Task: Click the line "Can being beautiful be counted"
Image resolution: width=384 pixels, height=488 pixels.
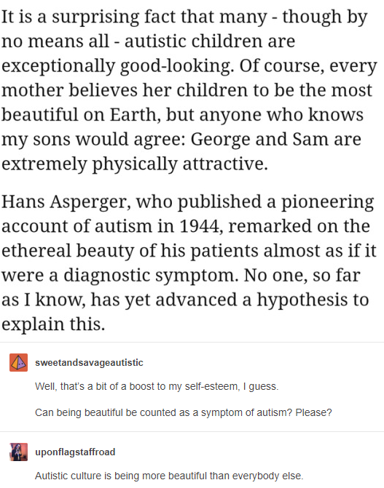Action: [x=184, y=412]
